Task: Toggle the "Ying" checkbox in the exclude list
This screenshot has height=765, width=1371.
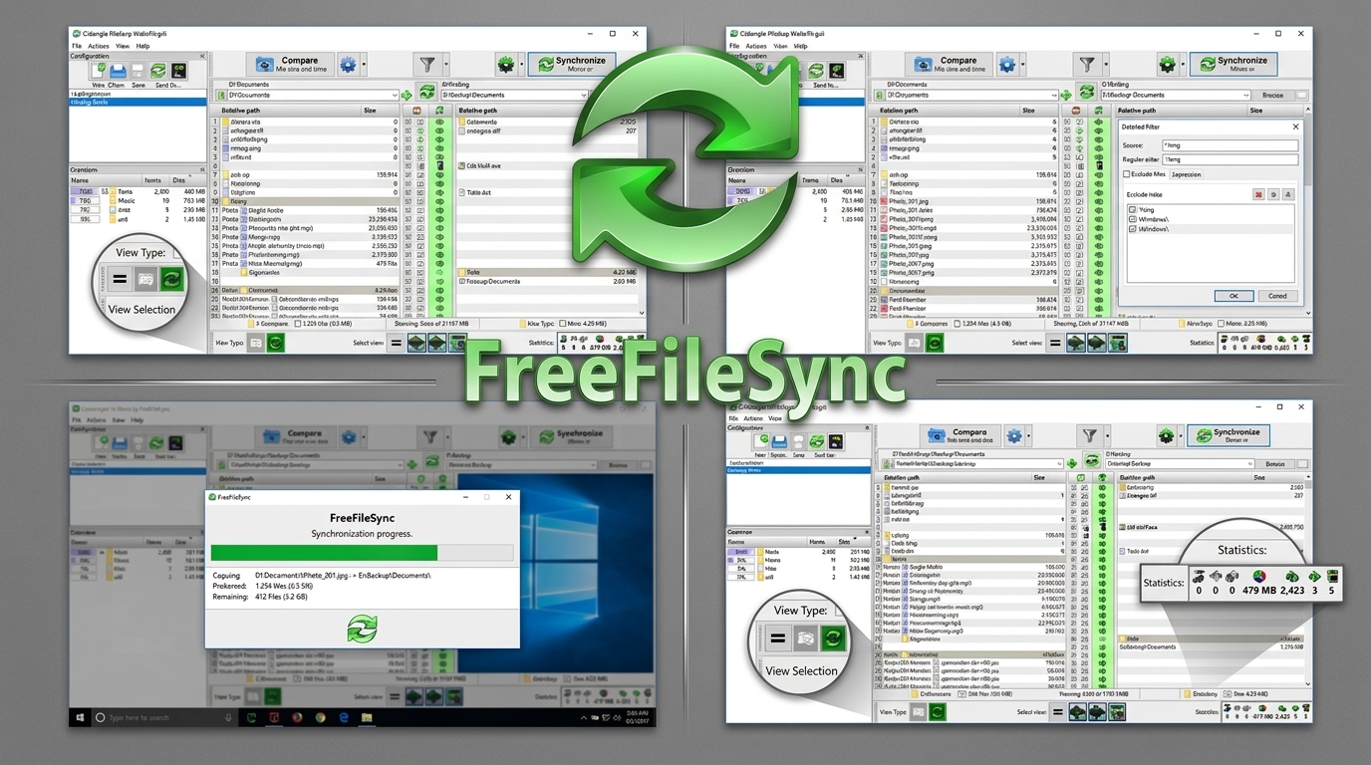Action: 1133,210
